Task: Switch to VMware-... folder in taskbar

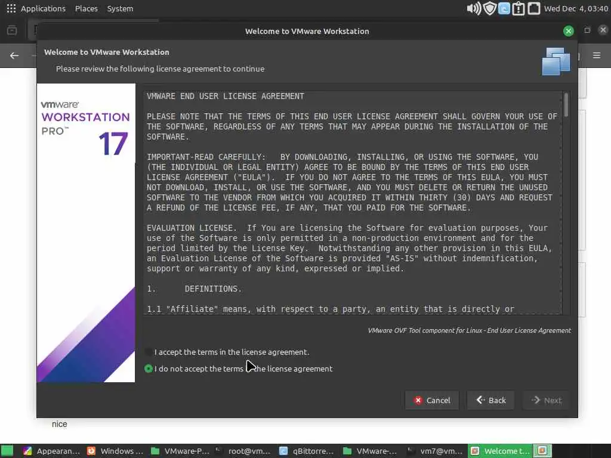Action: (x=370, y=451)
